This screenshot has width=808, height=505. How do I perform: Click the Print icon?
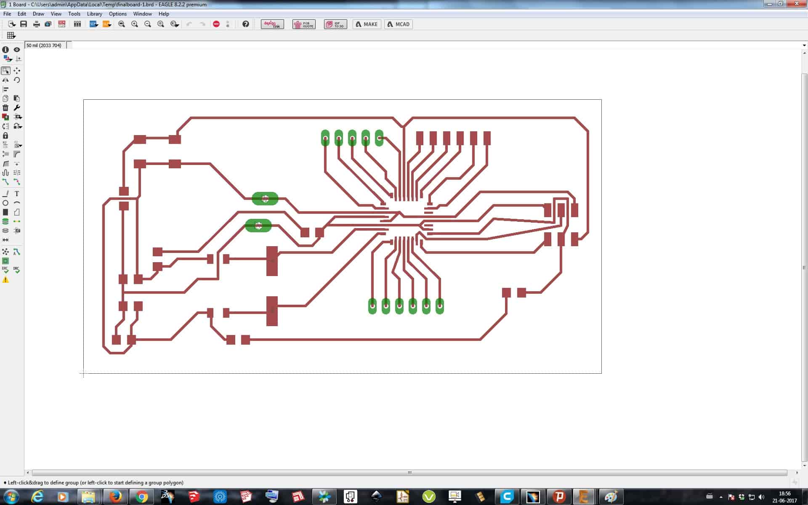pyautogui.click(x=37, y=24)
